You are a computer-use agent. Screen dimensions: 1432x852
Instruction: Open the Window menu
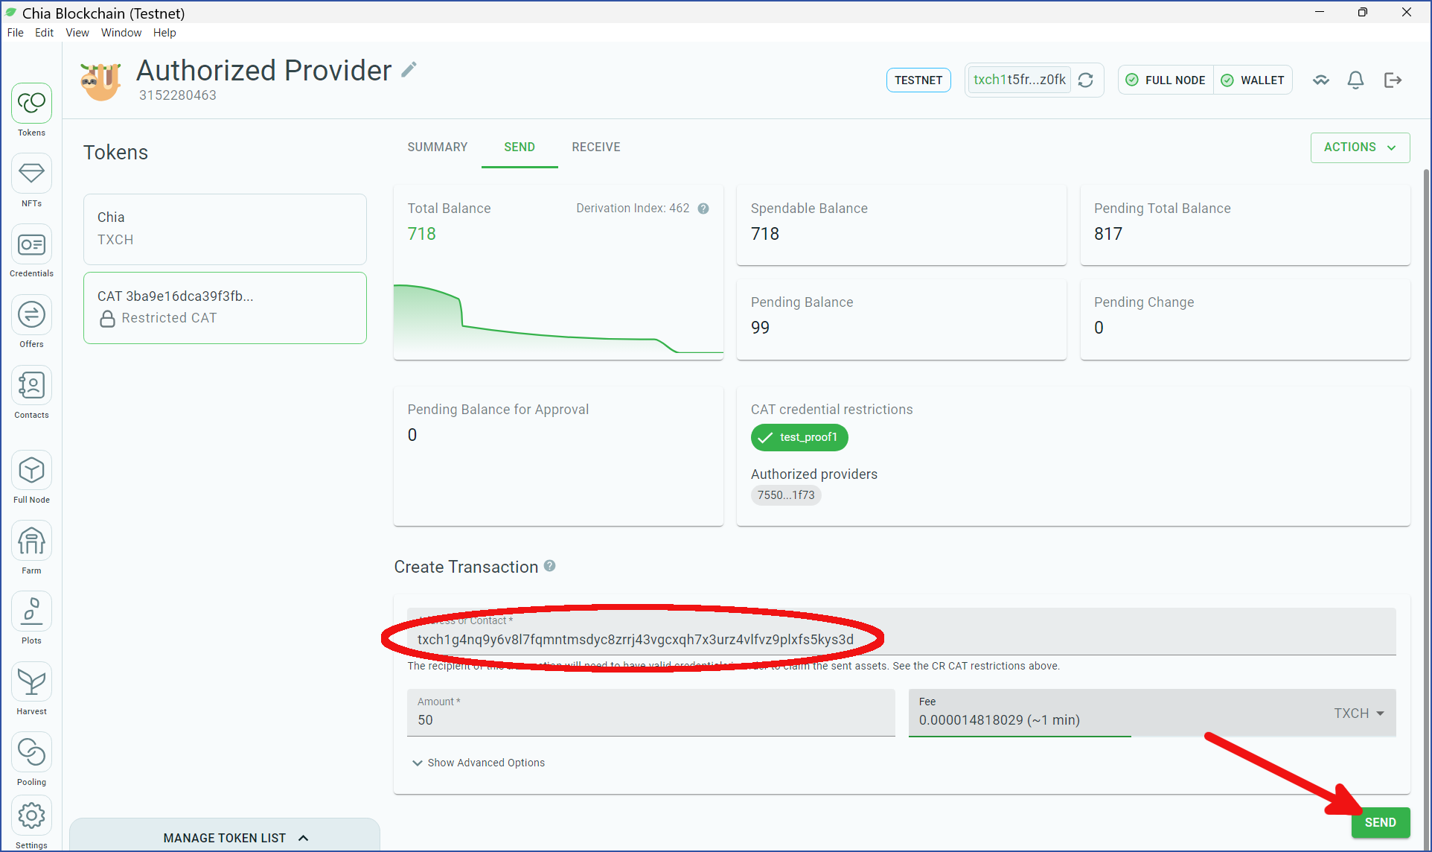click(121, 33)
